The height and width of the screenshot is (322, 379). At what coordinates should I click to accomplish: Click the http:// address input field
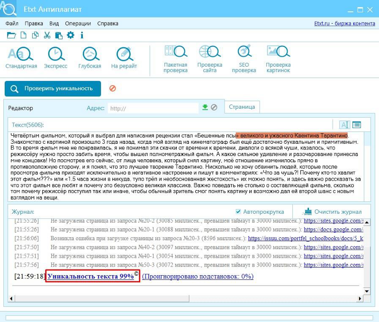coord(152,108)
